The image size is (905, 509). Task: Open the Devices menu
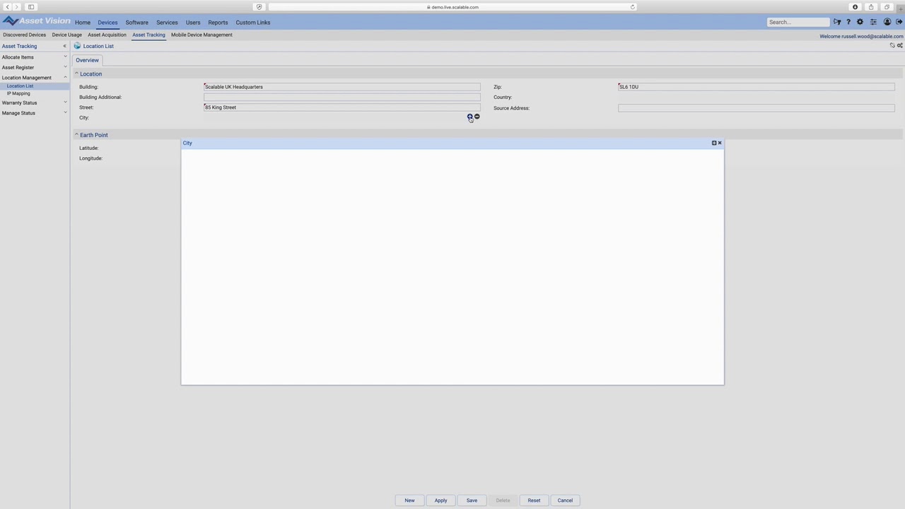[x=107, y=23]
